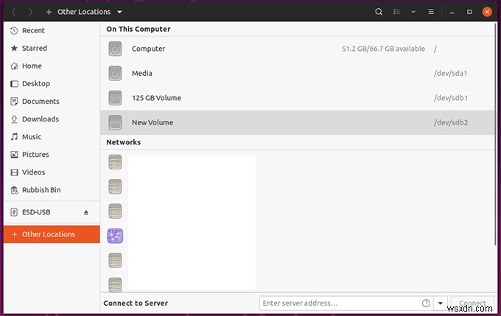This screenshot has height=316, width=501.
Task: Open the Computer drive row
Action: (297, 49)
